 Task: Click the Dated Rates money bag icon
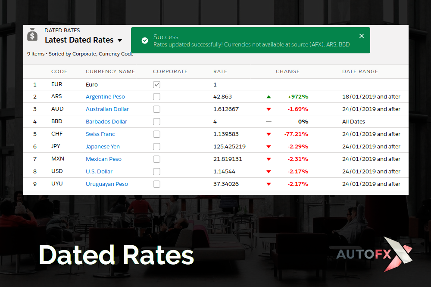click(x=32, y=34)
